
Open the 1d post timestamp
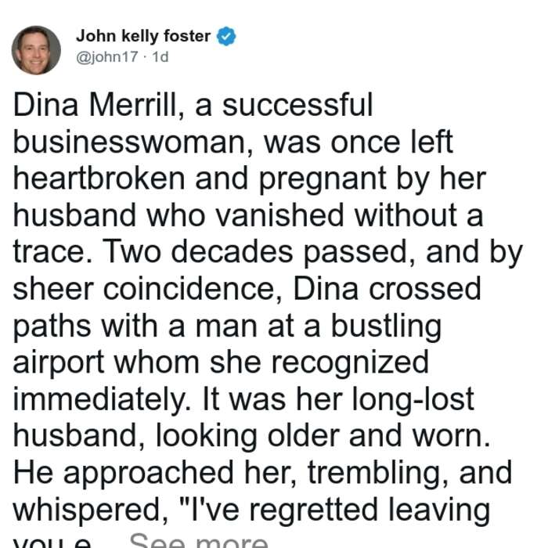[160, 57]
